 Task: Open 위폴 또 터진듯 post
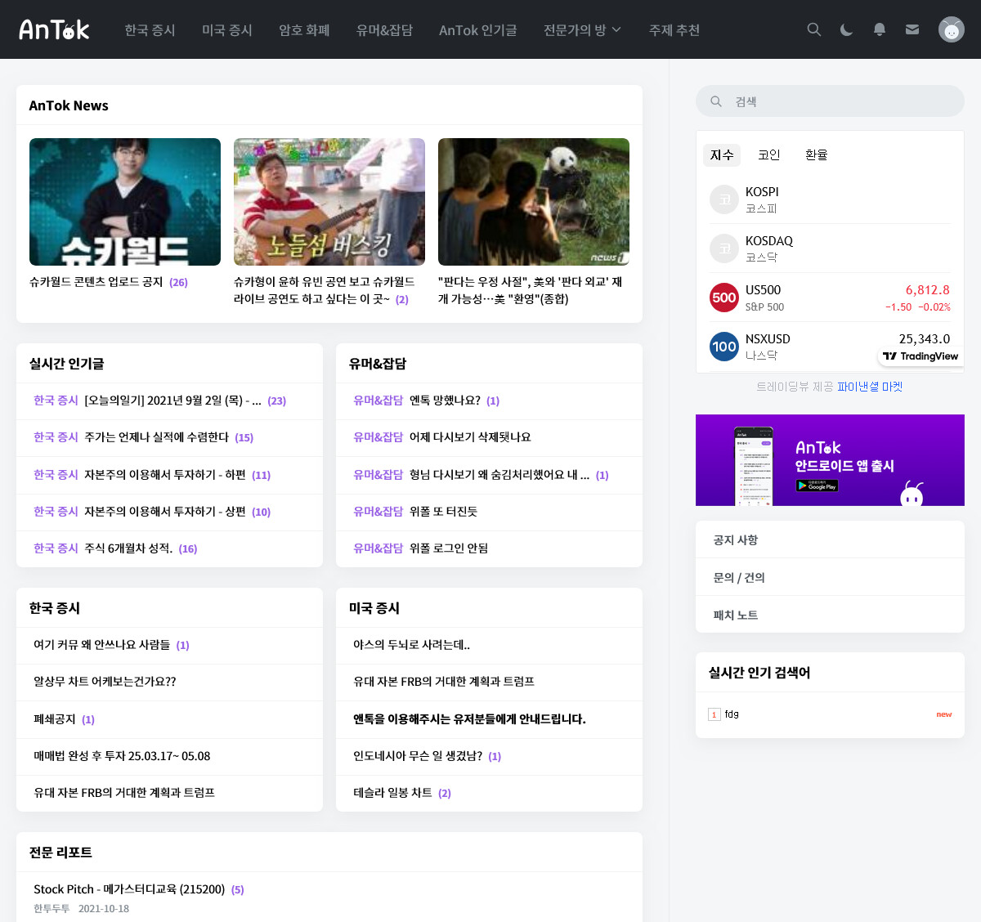443,512
